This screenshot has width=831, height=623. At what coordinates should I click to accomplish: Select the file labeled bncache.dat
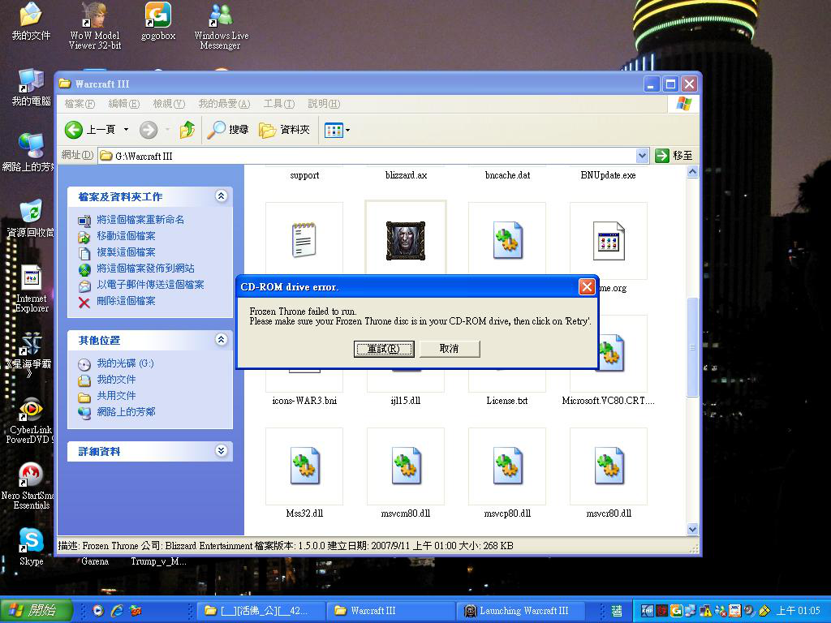coord(508,175)
